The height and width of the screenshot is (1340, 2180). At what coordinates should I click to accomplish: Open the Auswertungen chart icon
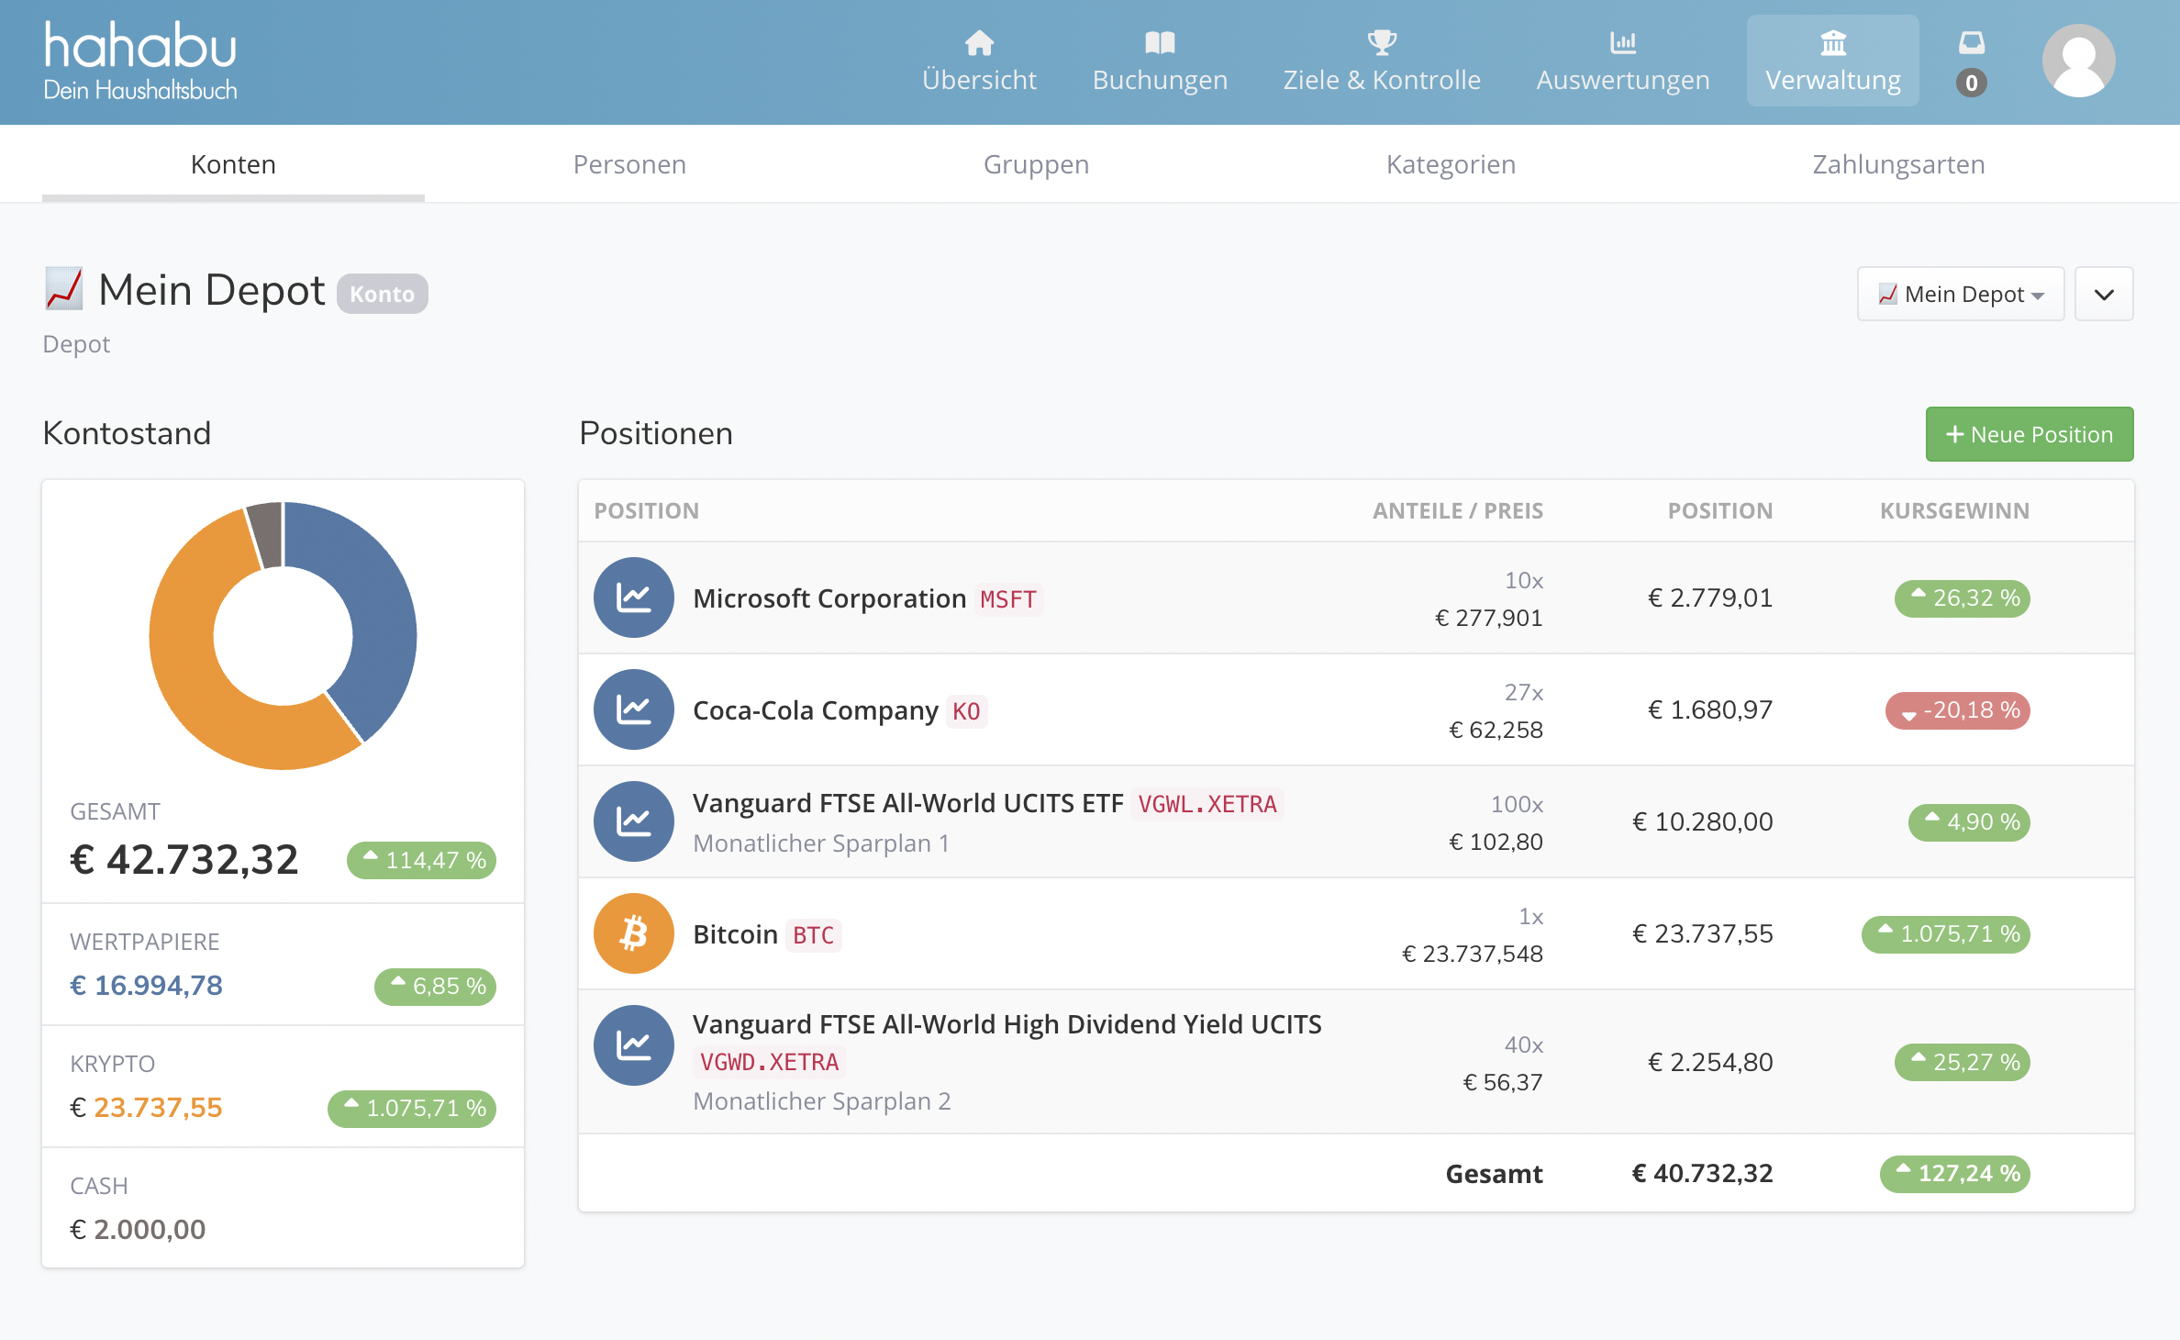(x=1623, y=42)
